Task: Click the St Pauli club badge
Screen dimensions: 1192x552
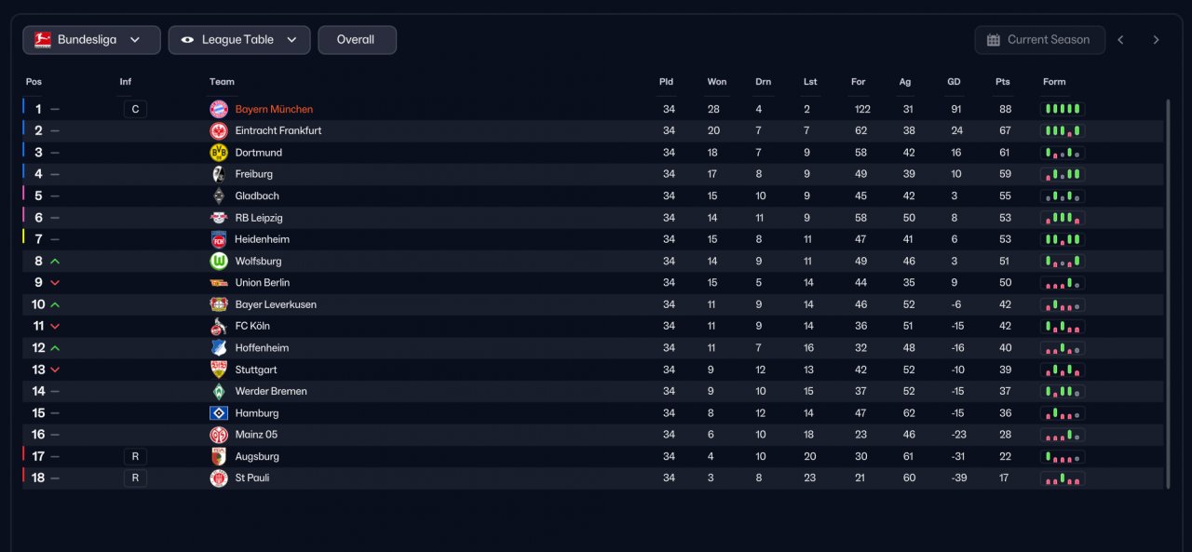Action: pos(219,478)
